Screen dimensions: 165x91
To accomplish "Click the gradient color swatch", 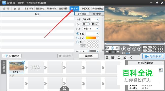I will 91,38.
